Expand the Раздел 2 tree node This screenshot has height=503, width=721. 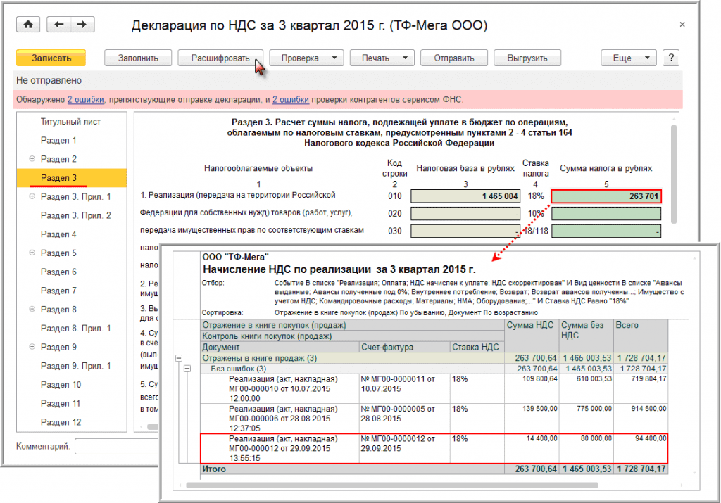(x=32, y=159)
